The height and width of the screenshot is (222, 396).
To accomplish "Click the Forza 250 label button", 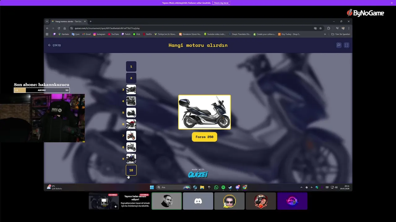I will pos(204,137).
